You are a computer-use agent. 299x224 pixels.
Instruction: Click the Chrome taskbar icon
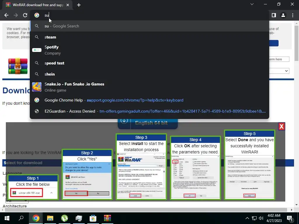36,218
